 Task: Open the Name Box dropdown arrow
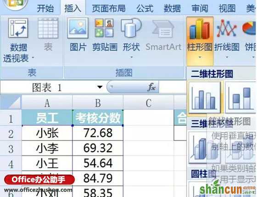(100, 87)
